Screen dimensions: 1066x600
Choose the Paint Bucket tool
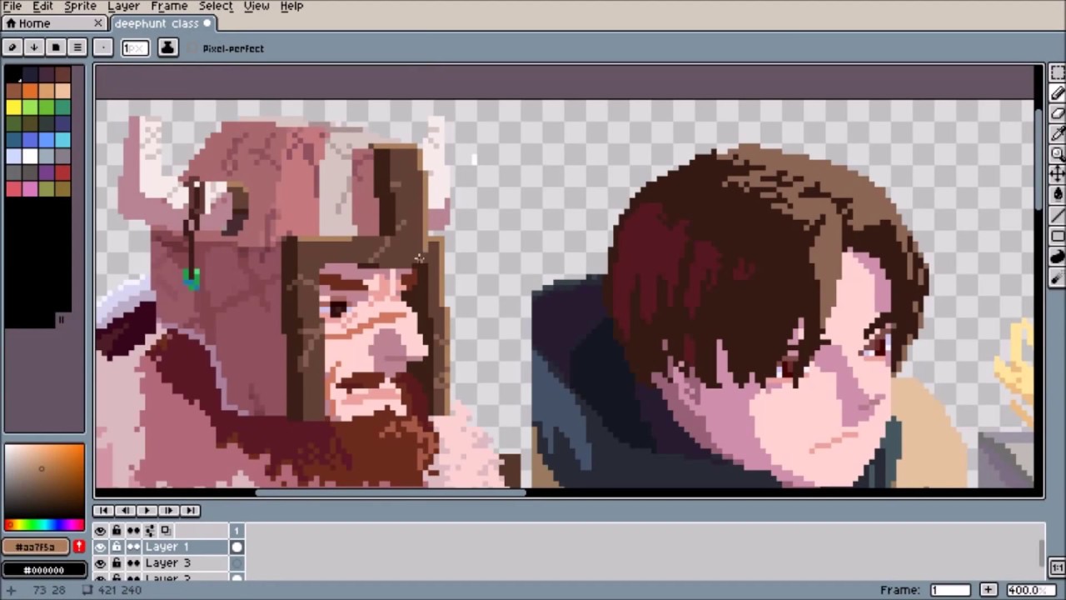coord(1057,193)
